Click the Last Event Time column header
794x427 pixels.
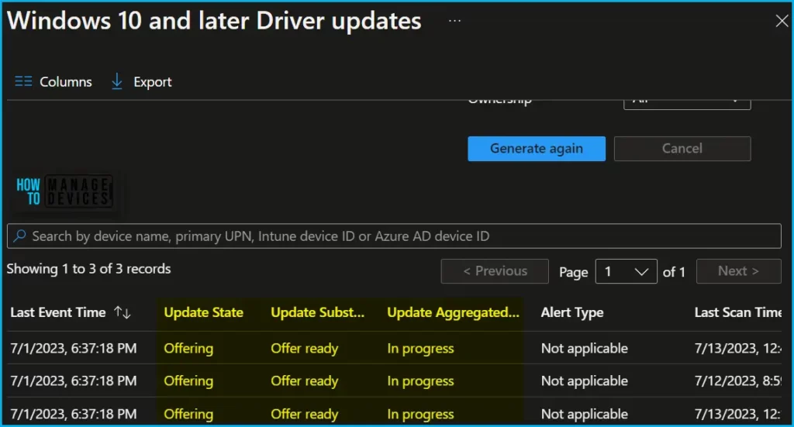[x=57, y=312]
